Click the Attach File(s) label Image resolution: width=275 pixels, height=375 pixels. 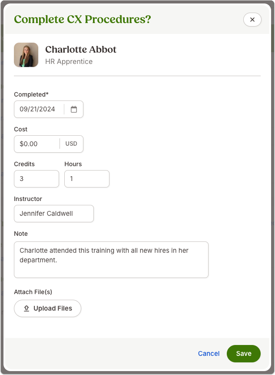click(33, 292)
